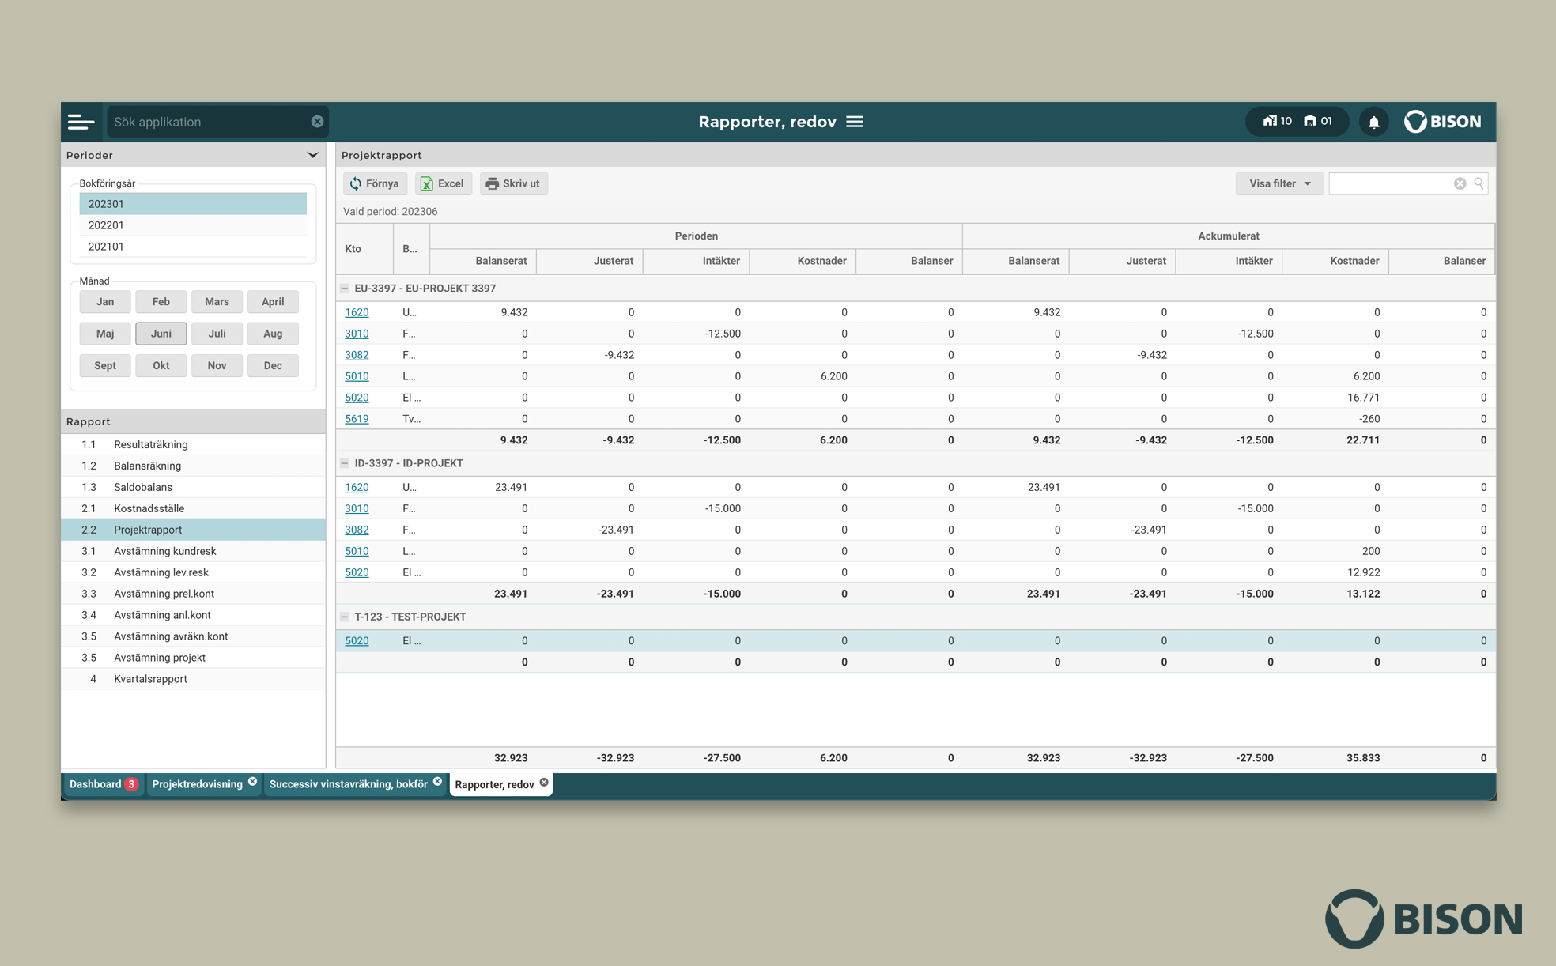Select month Sept
This screenshot has width=1556, height=966.
pyautogui.click(x=105, y=365)
